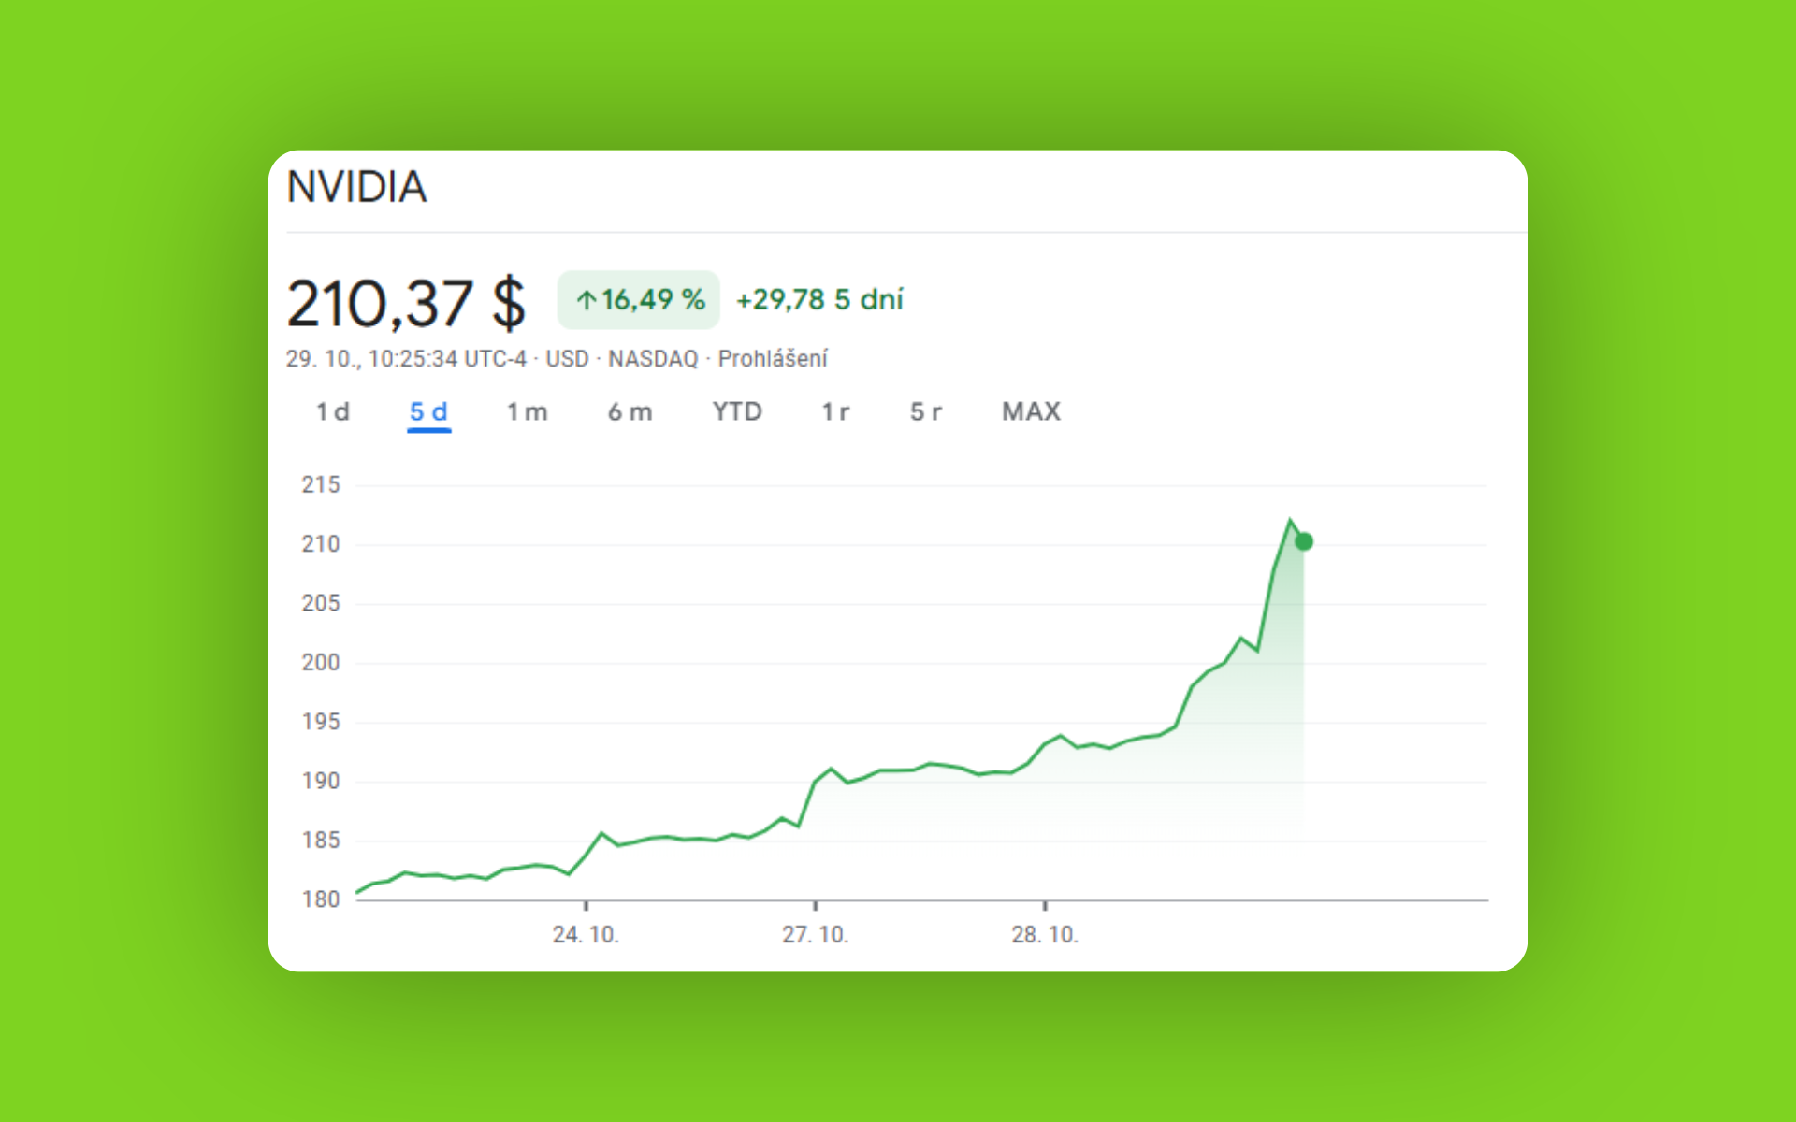Click the 28. 10. date marker
The width and height of the screenshot is (1796, 1122).
tap(1044, 934)
